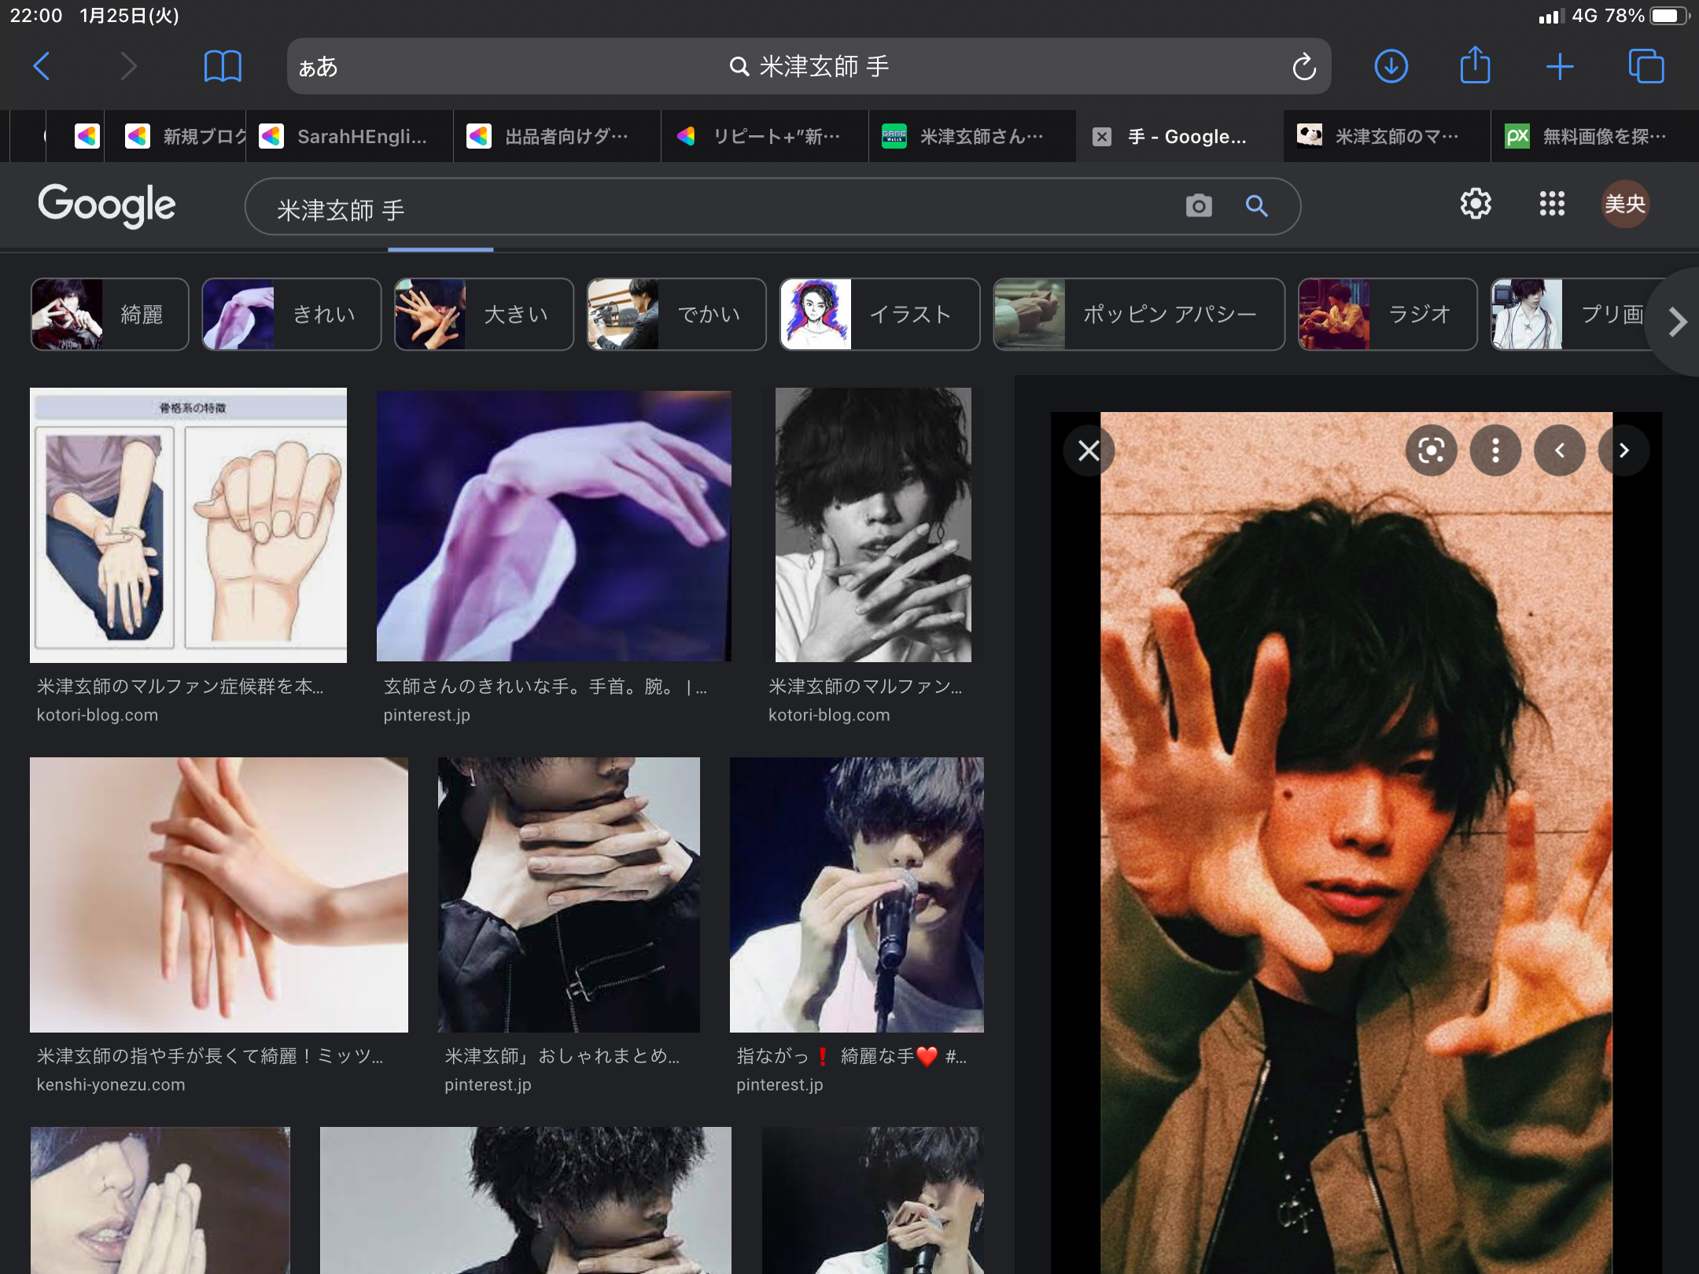
Task: Go to previous preview image
Action: [1560, 451]
